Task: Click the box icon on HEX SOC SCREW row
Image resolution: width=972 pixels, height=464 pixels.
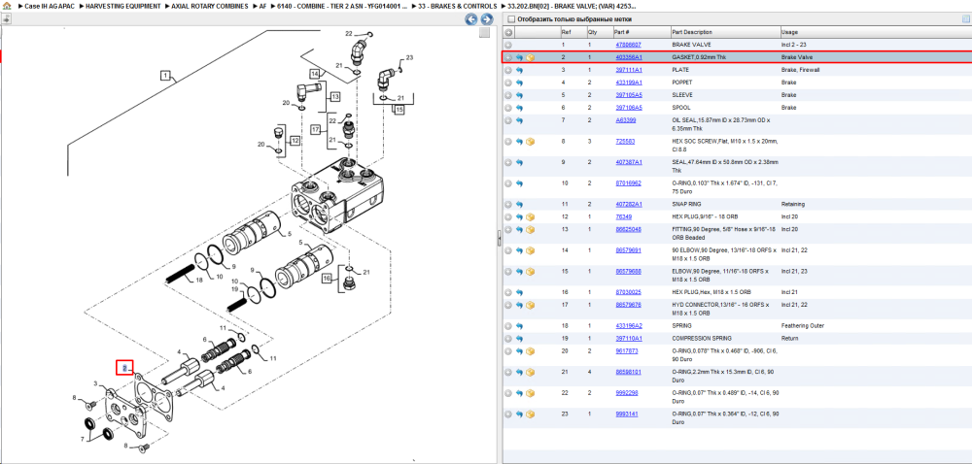Action: click(531, 142)
